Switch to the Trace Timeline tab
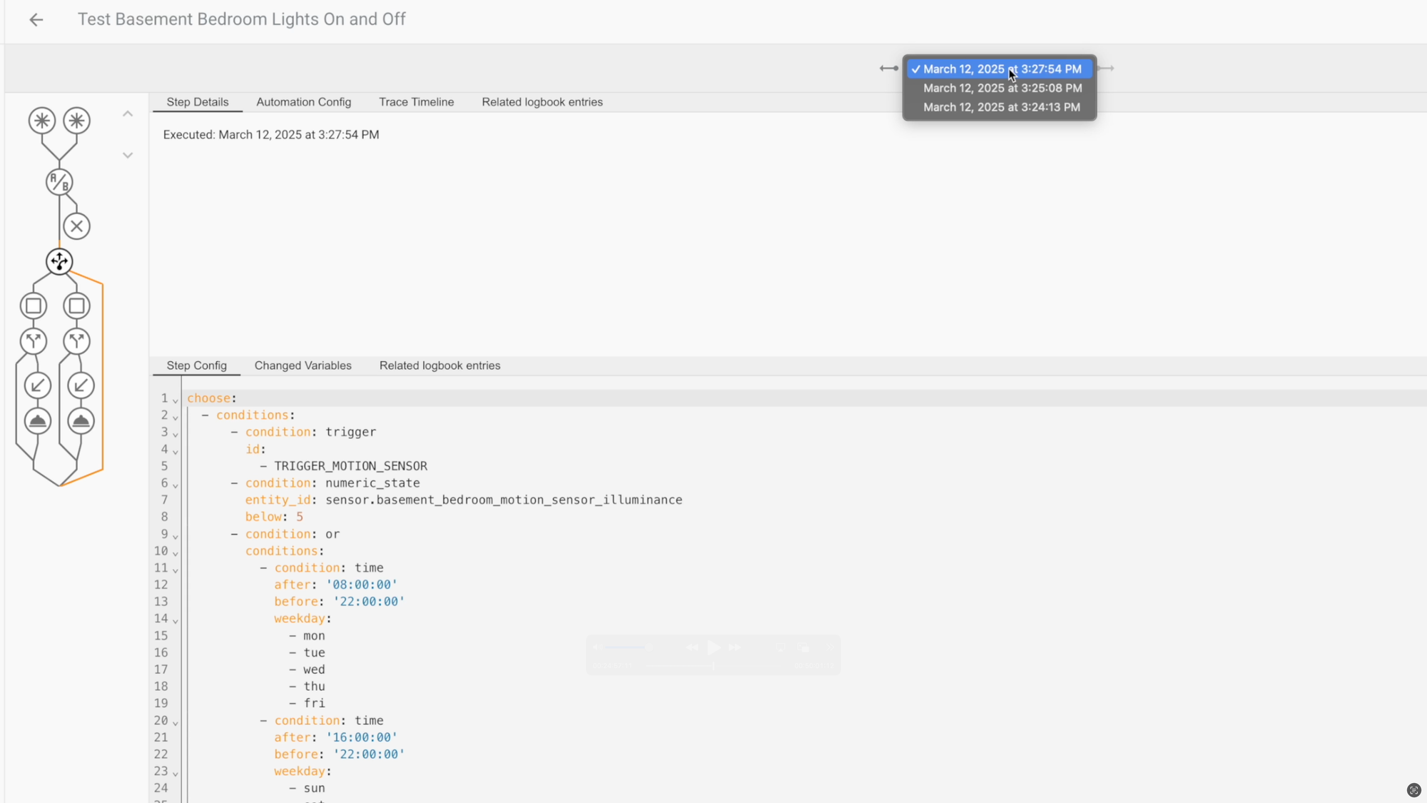1427x803 pixels. (x=417, y=102)
